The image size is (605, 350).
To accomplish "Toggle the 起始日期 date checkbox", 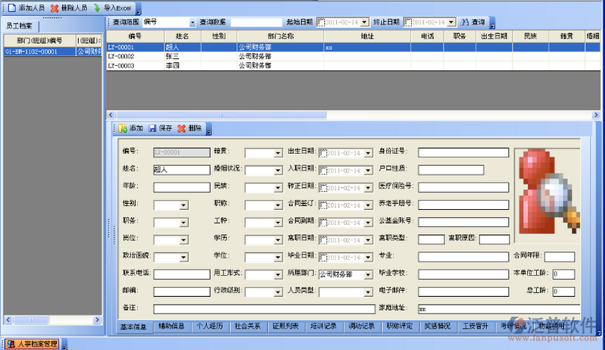I will pyautogui.click(x=321, y=23).
